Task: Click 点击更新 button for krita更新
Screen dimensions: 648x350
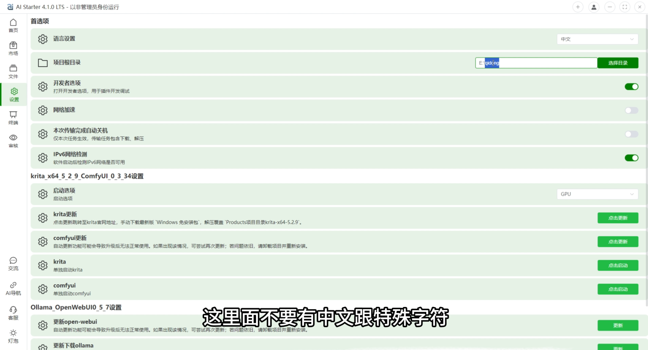Action: [618, 218]
